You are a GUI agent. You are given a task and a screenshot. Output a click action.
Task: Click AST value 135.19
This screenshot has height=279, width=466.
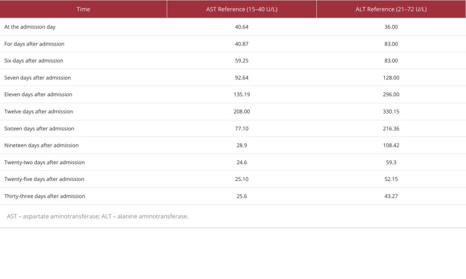tap(241, 94)
